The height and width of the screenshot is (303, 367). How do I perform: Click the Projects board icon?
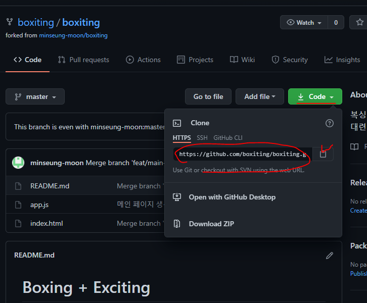[181, 60]
